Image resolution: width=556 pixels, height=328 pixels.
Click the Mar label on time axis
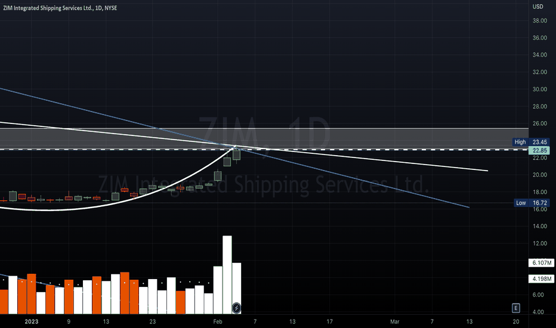pyautogui.click(x=395, y=321)
